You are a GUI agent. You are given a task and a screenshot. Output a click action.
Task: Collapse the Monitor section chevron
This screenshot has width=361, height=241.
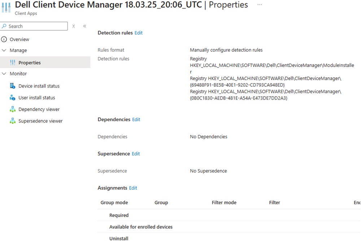click(x=4, y=74)
